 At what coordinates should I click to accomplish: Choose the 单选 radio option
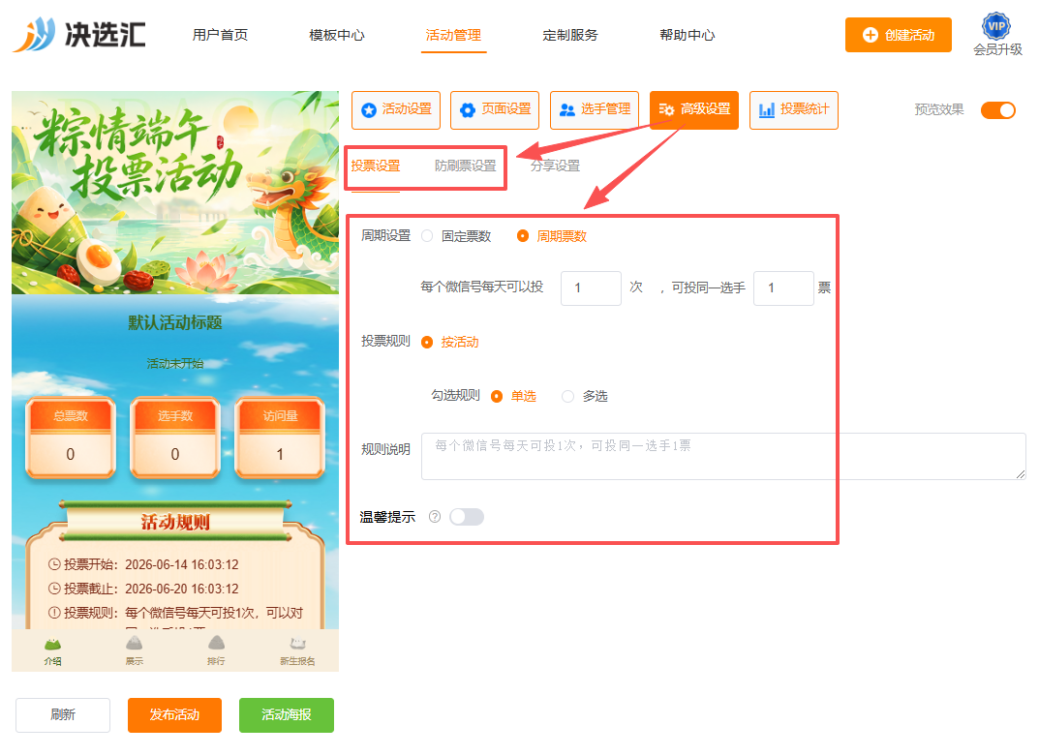pos(497,396)
